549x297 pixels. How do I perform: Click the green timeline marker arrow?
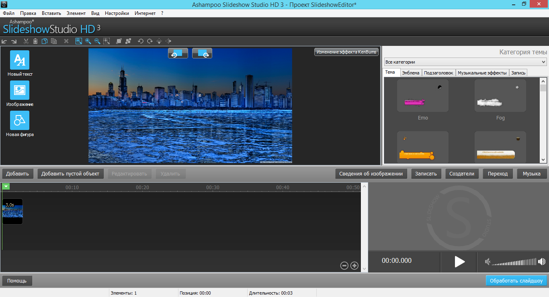[x=6, y=186]
